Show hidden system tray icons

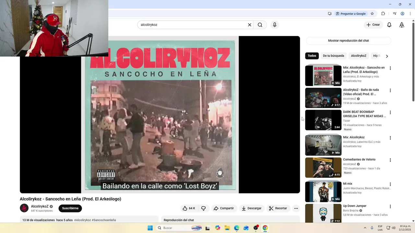[365, 228]
